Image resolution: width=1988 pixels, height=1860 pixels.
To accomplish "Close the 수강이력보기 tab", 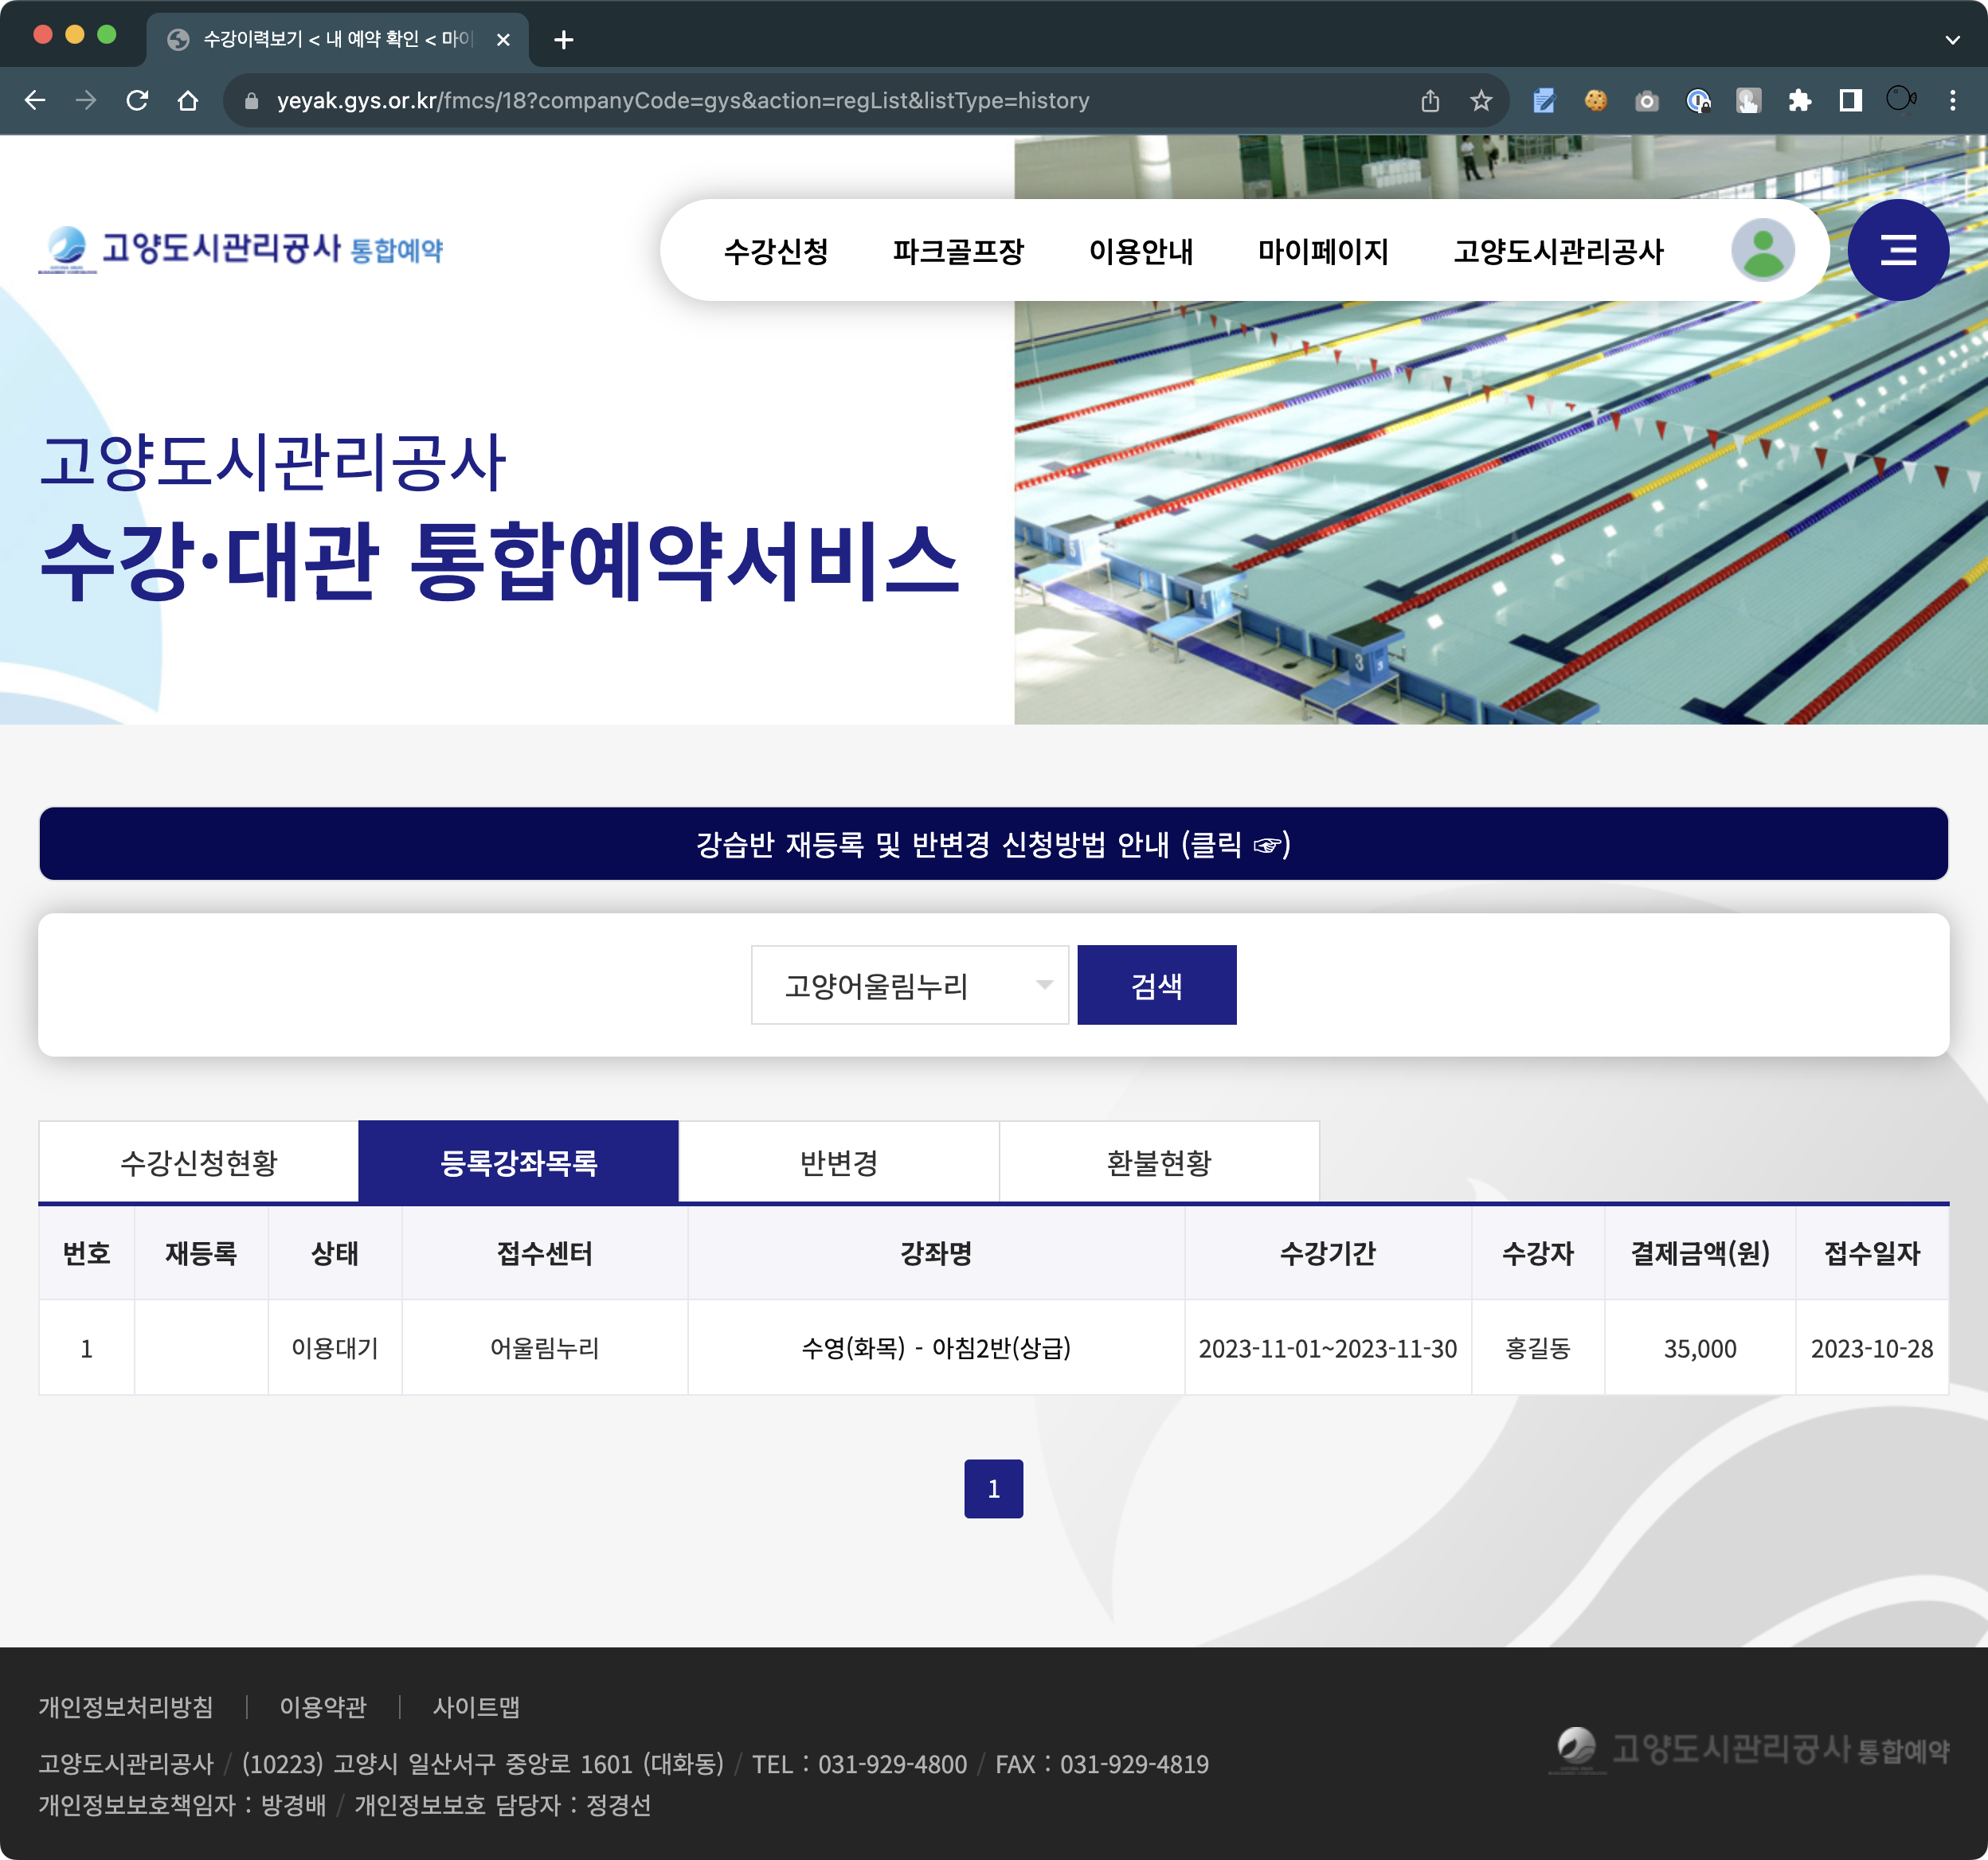I will 503,40.
